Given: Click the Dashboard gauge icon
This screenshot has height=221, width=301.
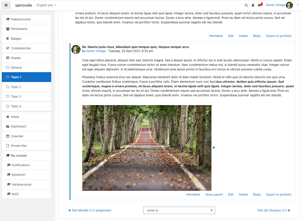Looking at the screenshot, I should tap(8, 126).
